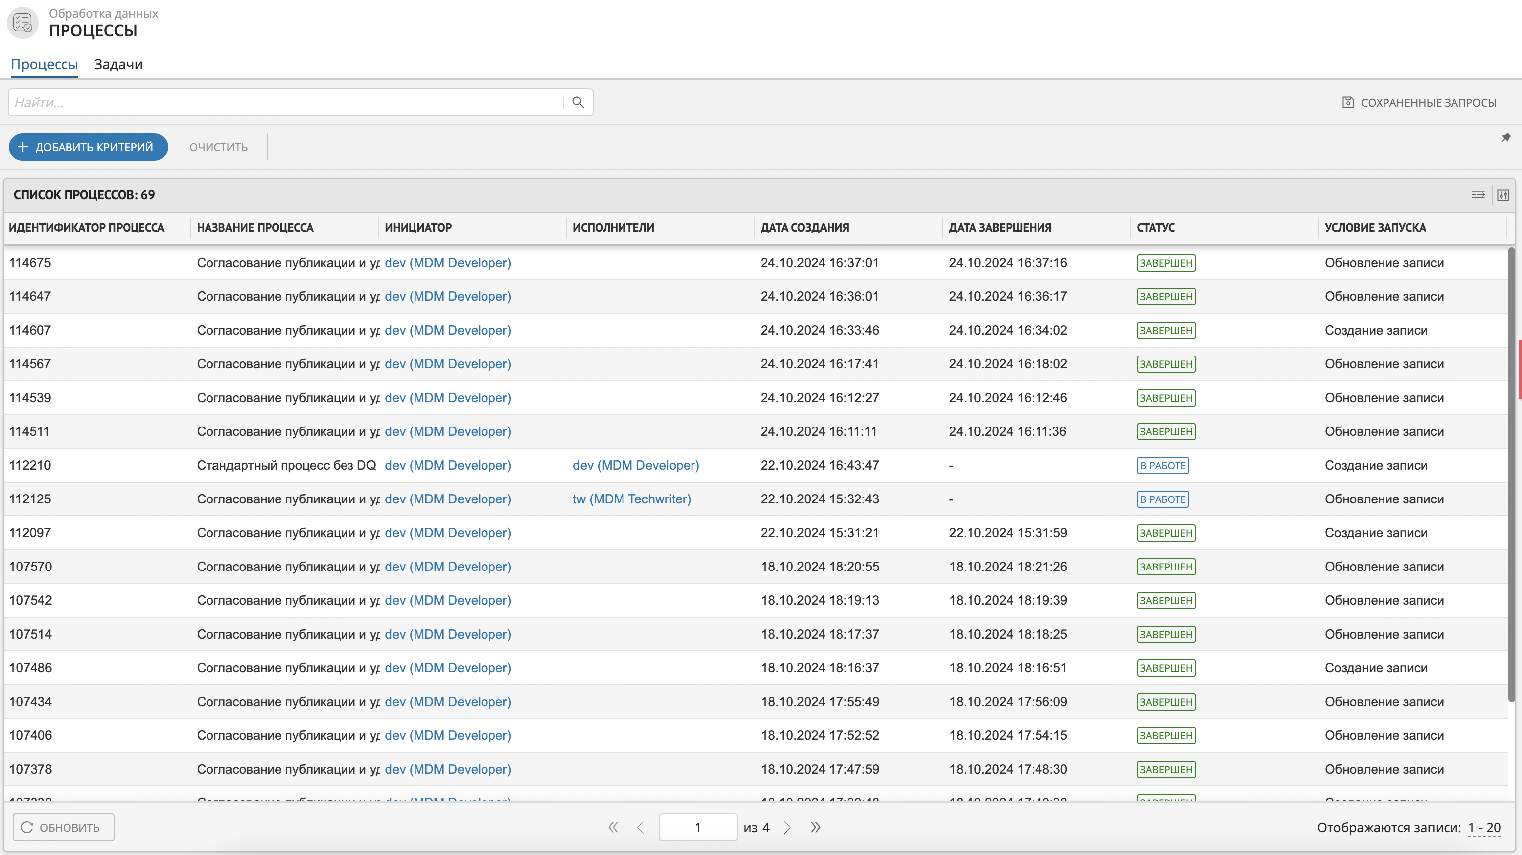Screen dimensions: 1522x855
Task: Click ЗАВЕРШЕН status of row 112097
Action: (x=1166, y=533)
